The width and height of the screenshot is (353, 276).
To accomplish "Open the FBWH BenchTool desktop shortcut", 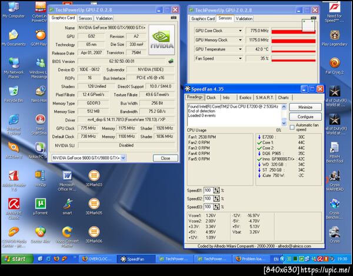I will [x=334, y=152].
